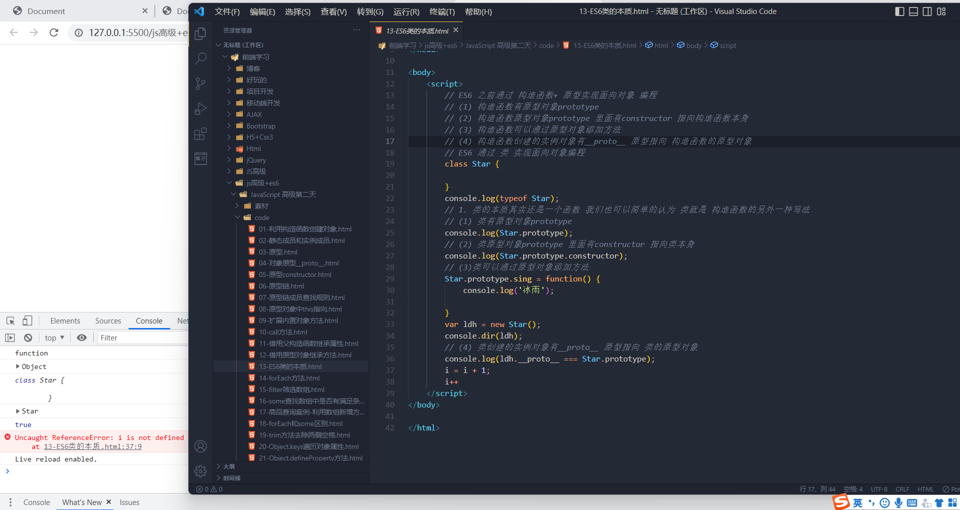Open the top context dropdown in console
960x510 pixels.
pyautogui.click(x=54, y=338)
